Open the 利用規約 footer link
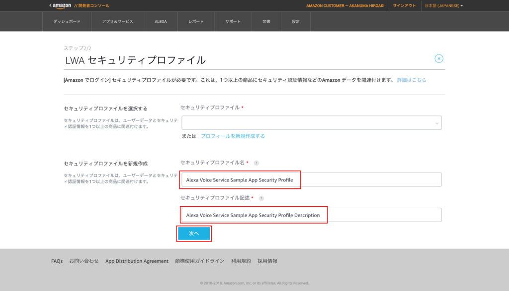This screenshot has height=291, width=509. [x=241, y=261]
